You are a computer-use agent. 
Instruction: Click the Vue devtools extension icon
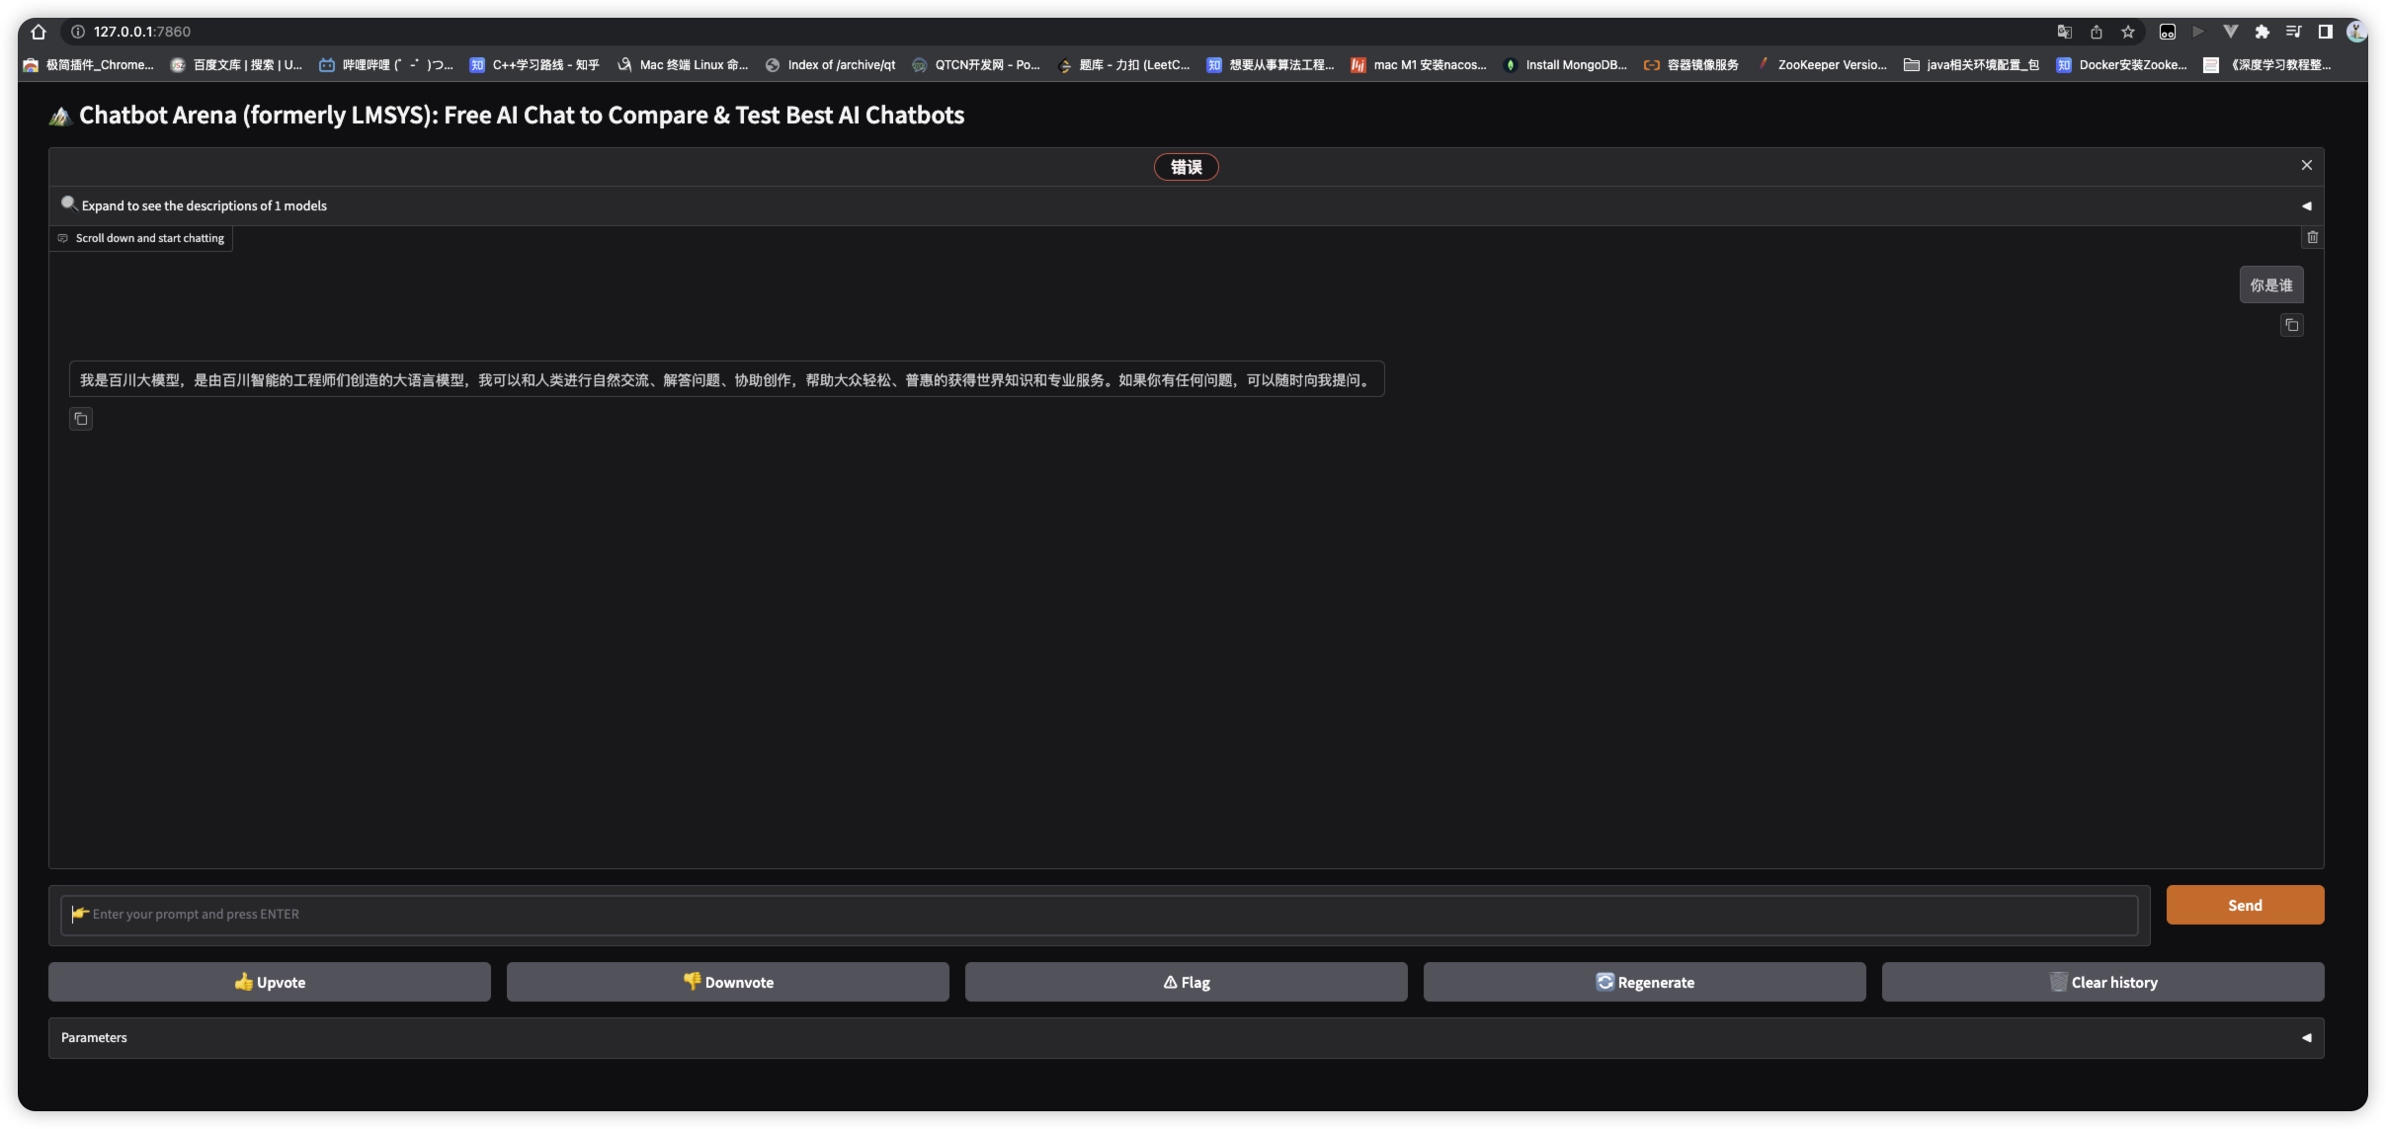click(x=2230, y=32)
